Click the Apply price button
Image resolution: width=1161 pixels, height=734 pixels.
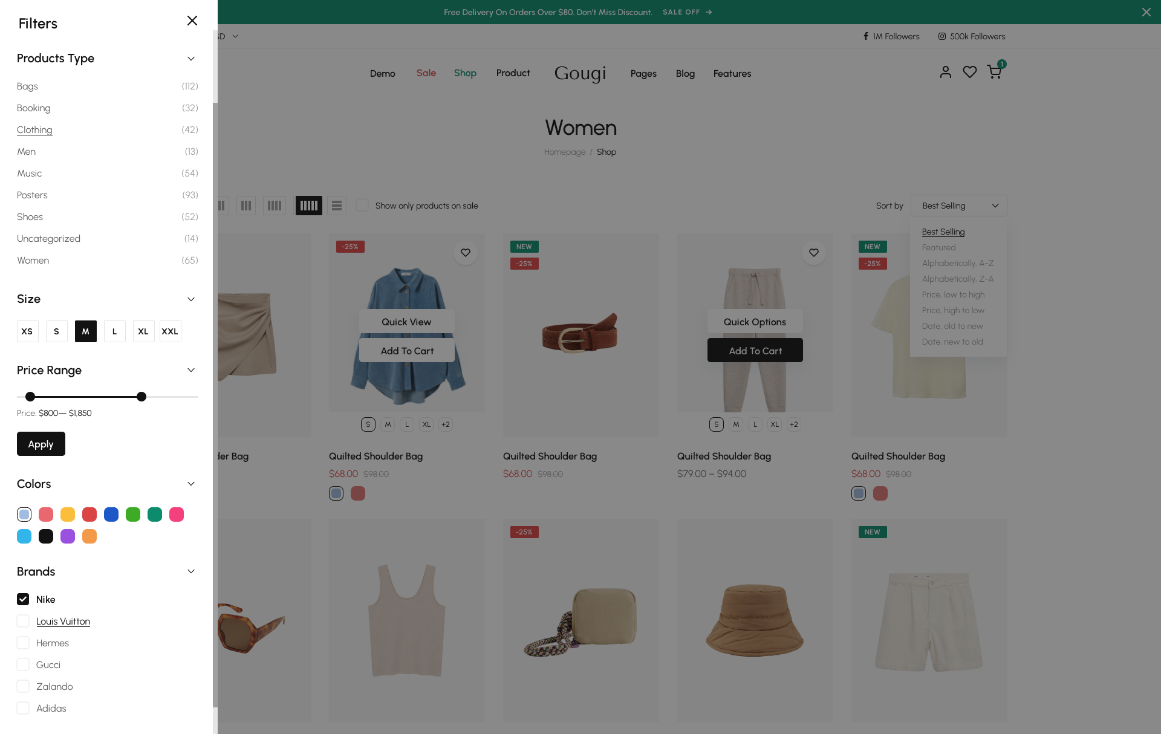[x=41, y=444]
